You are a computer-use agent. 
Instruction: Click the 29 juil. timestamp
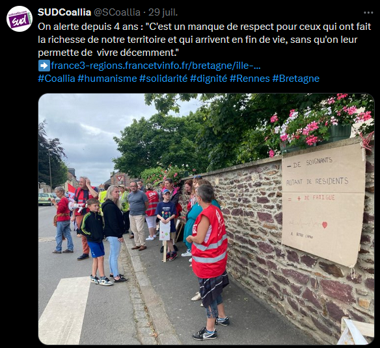tap(163, 12)
